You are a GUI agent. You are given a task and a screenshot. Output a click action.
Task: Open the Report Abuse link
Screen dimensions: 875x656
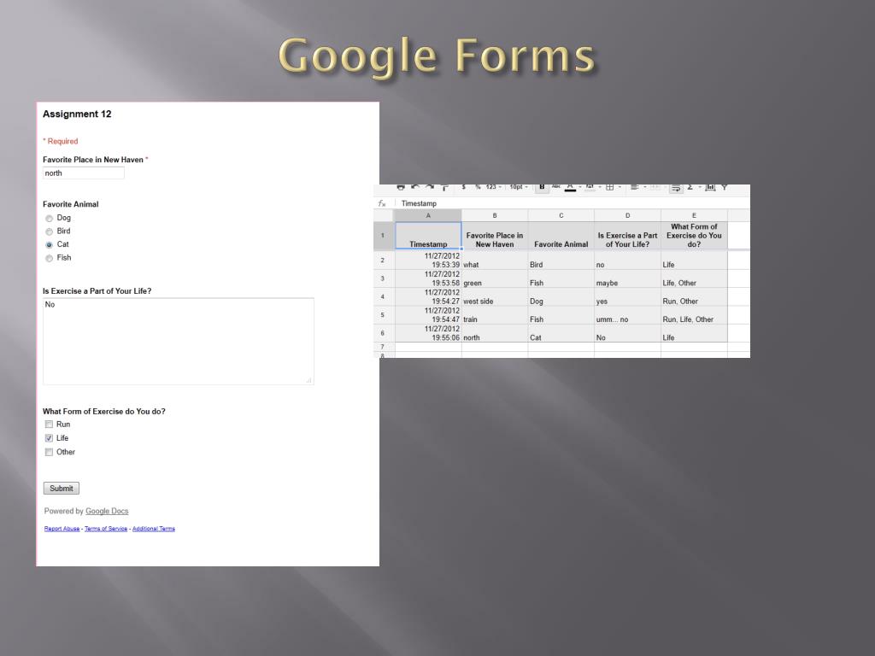point(62,529)
